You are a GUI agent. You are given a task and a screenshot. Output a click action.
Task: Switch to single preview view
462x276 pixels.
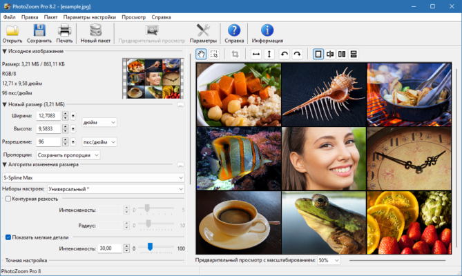tap(318, 54)
